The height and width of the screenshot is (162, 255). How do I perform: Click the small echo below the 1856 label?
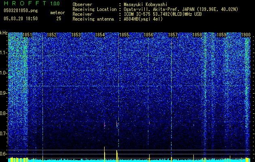[x=149, y=123]
